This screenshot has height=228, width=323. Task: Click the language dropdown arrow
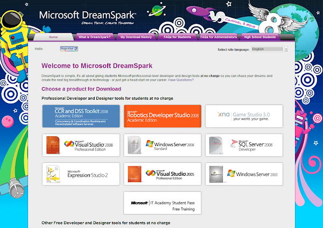pos(286,49)
